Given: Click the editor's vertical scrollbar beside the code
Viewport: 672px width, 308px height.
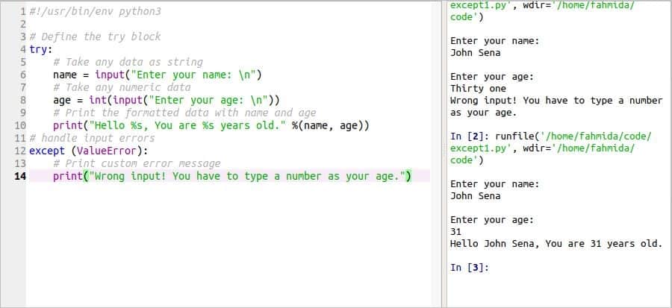Looking at the screenshot, I should tap(436, 154).
